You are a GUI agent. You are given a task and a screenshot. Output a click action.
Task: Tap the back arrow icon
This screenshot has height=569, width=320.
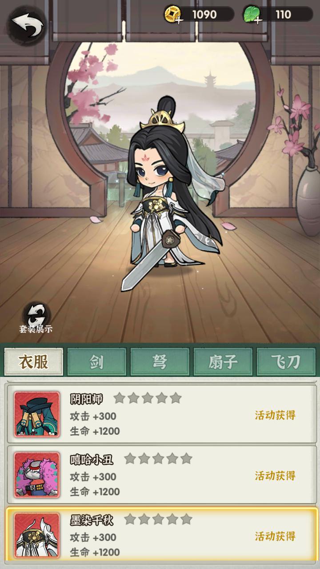click(x=26, y=25)
